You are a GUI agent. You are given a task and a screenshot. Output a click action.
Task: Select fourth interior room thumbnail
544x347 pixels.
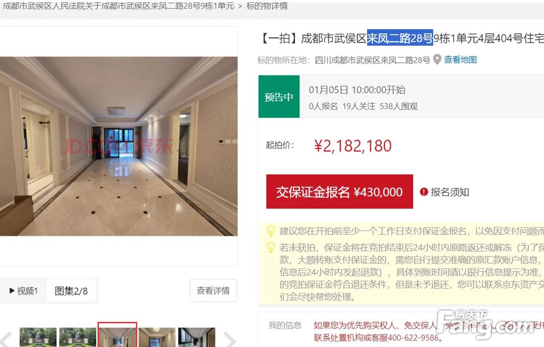pos(157,337)
